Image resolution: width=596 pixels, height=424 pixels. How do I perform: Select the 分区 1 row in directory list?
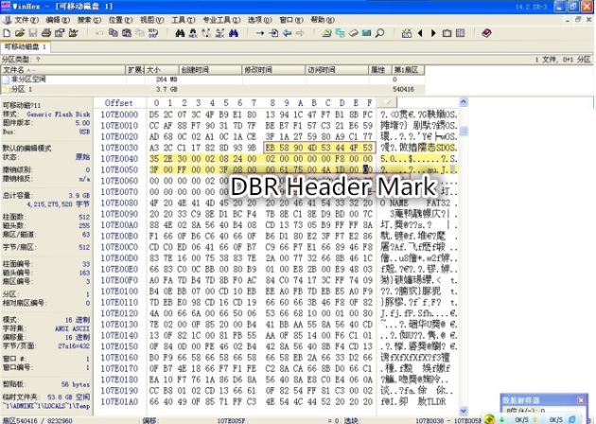click(x=21, y=88)
